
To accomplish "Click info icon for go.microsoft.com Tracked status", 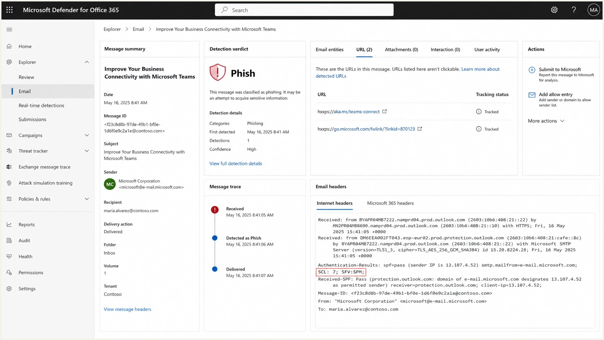I will 479,129.
